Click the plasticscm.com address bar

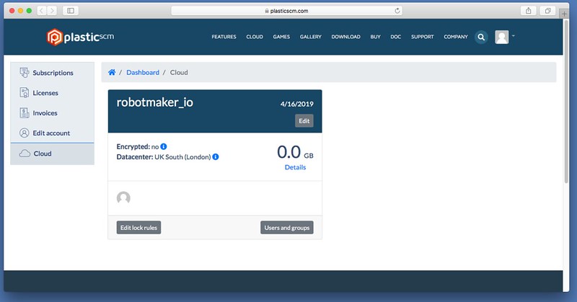click(x=286, y=11)
